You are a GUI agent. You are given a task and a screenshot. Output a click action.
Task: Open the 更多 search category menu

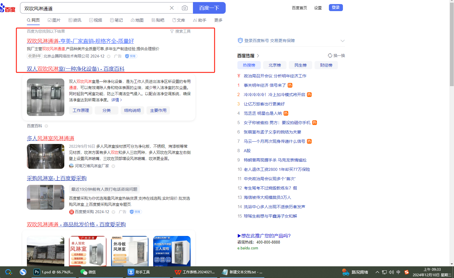tap(218, 20)
